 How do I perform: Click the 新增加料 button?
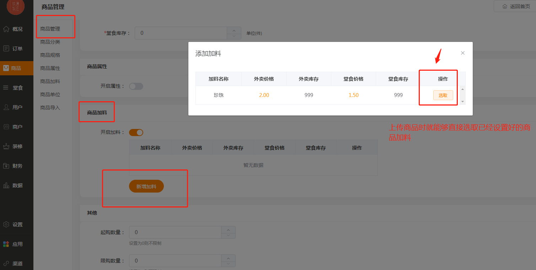(146, 186)
